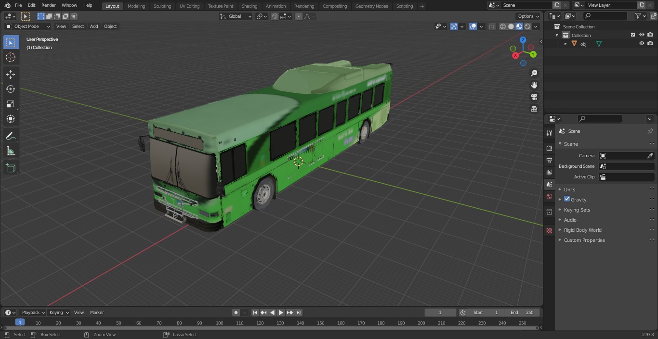Open Marker menu in timeline
Image resolution: width=658 pixels, height=339 pixels.
pos(97,313)
